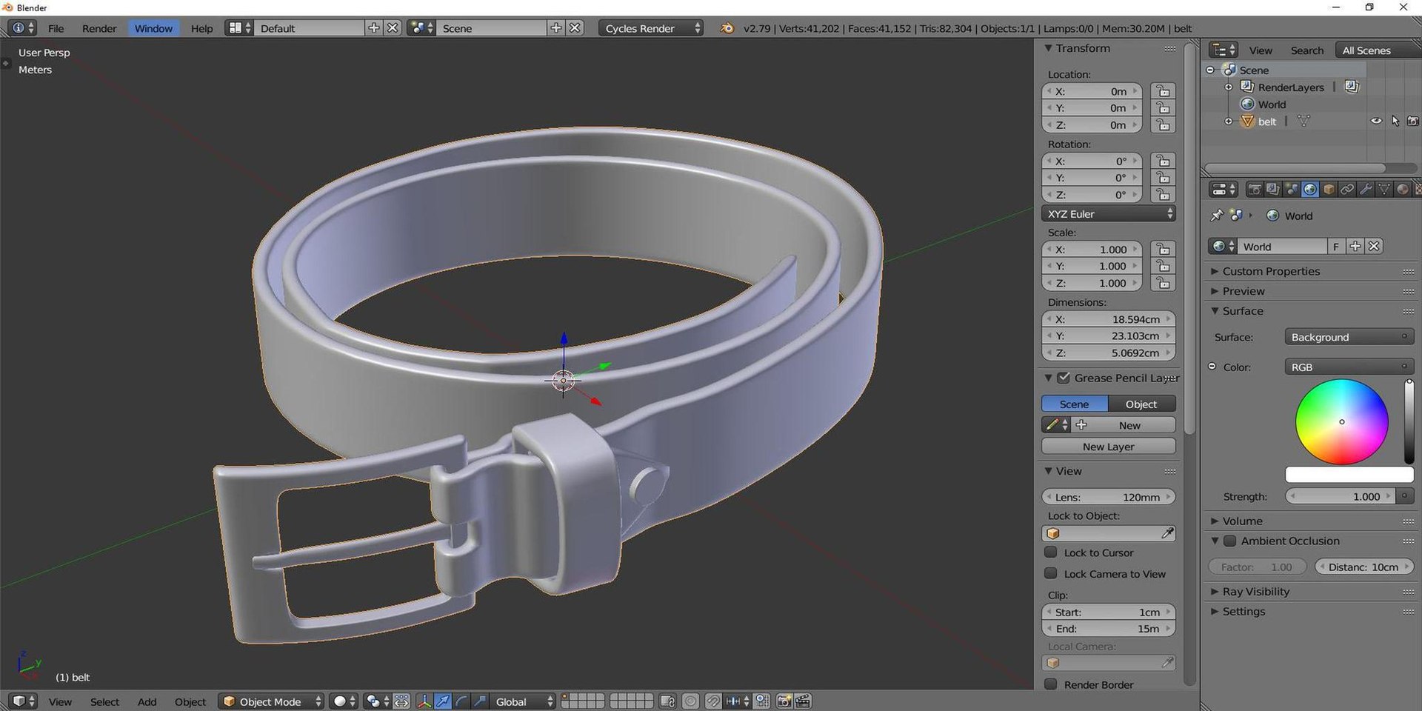The width and height of the screenshot is (1422, 711).
Task: Select the Rotate manipulator arc icon
Action: pyautogui.click(x=461, y=701)
